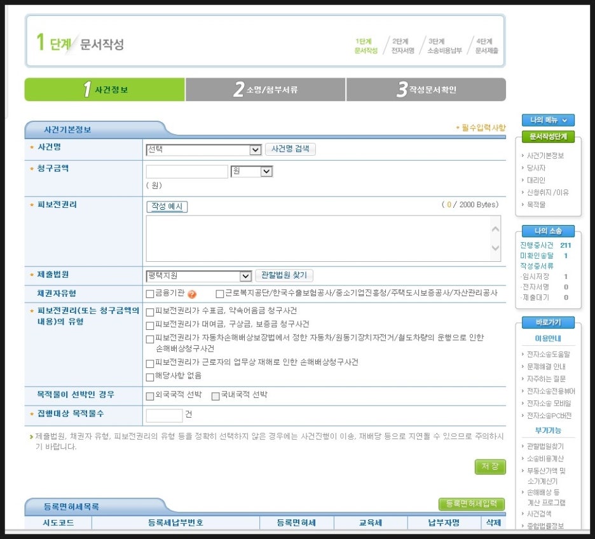Screen dimensions: 595x539
Task: Open the 전자소송도움말 link in sidebar
Action: tap(548, 354)
